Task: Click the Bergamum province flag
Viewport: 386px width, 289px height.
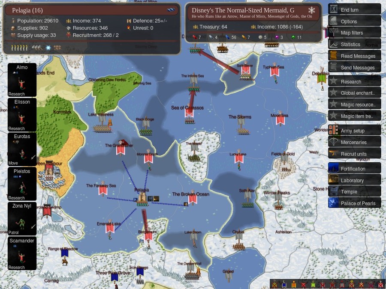Action: click(x=148, y=236)
